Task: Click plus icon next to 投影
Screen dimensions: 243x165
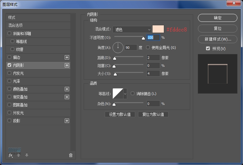Action: tap(67, 121)
